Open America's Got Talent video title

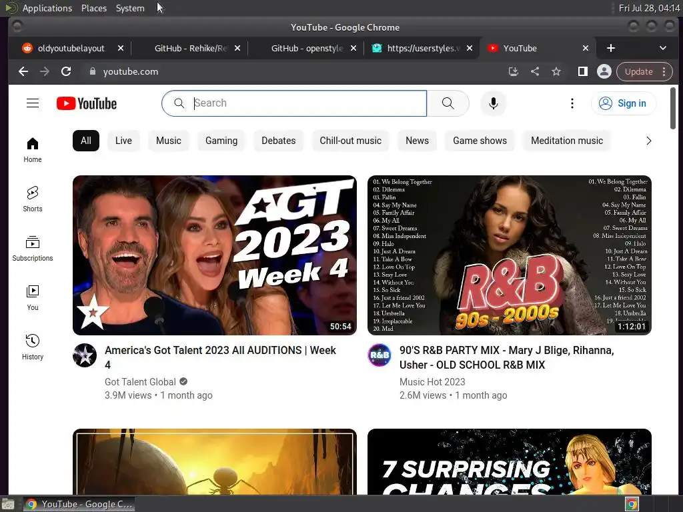220,357
